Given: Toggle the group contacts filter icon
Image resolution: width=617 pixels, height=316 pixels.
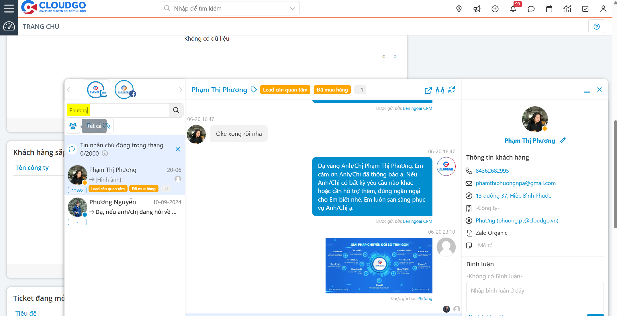Looking at the screenshot, I should [73, 126].
